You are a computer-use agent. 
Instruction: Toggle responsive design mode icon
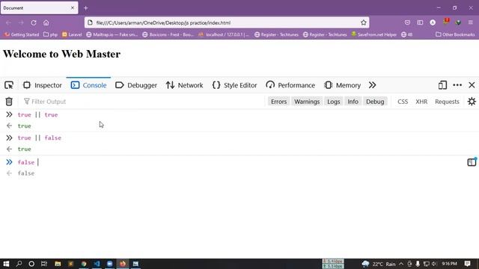point(442,85)
